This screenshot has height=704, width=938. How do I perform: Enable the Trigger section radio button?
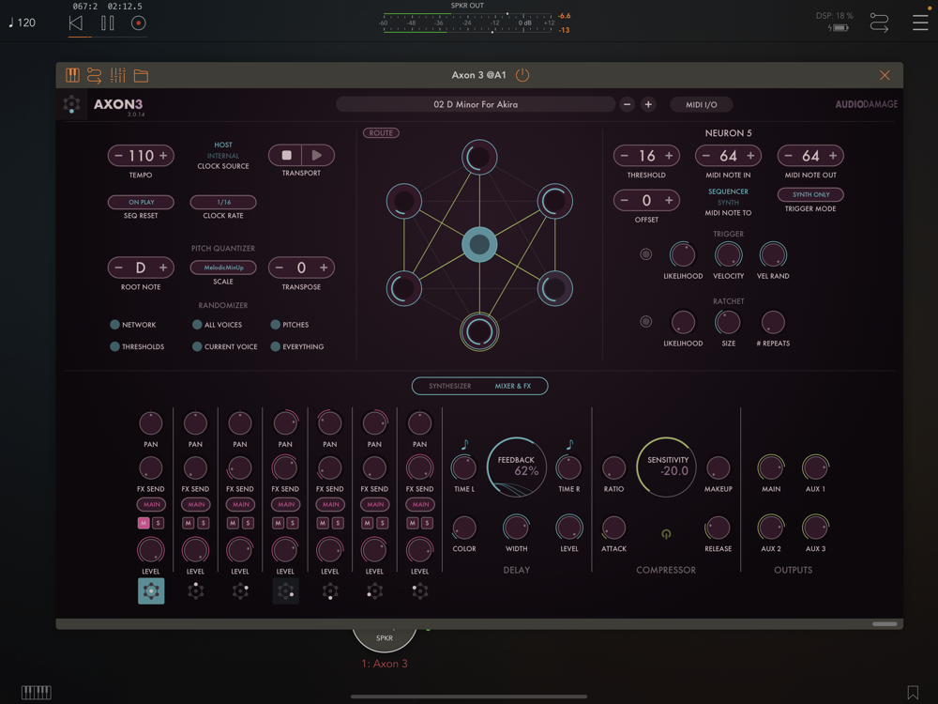pyautogui.click(x=645, y=253)
